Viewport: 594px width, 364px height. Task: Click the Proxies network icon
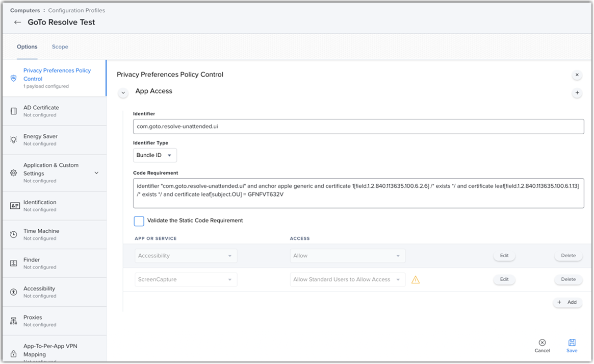coord(14,321)
